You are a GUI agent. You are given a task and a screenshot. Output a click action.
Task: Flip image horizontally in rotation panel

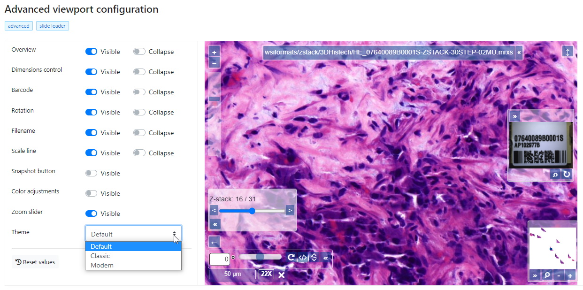point(303,258)
